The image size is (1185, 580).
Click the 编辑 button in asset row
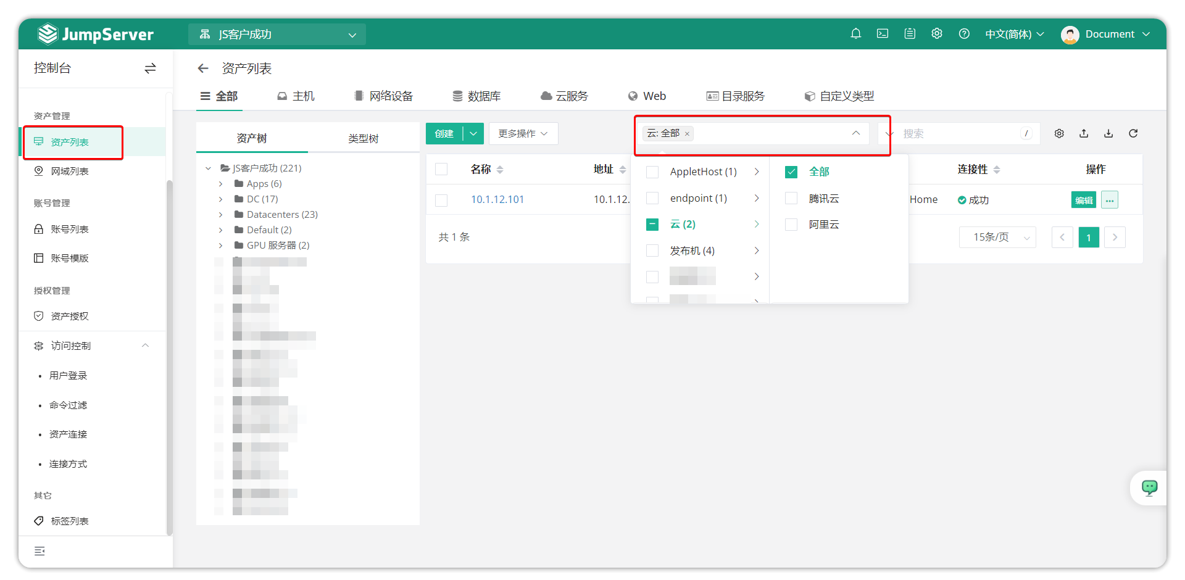coord(1083,200)
